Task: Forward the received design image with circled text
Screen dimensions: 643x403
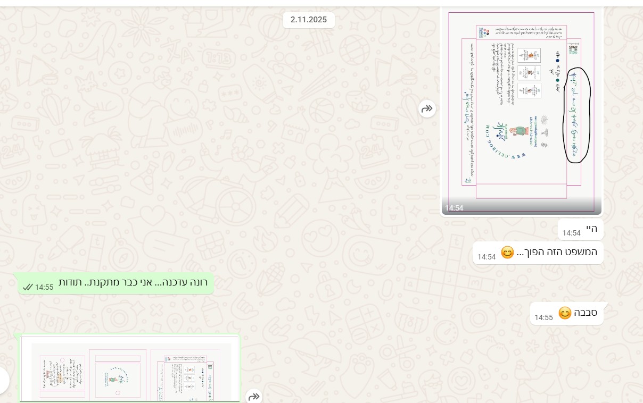Action: [427, 110]
